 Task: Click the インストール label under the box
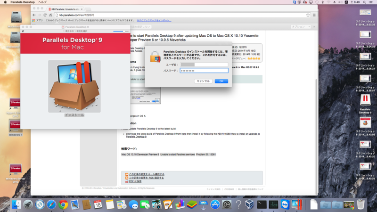(x=74, y=115)
